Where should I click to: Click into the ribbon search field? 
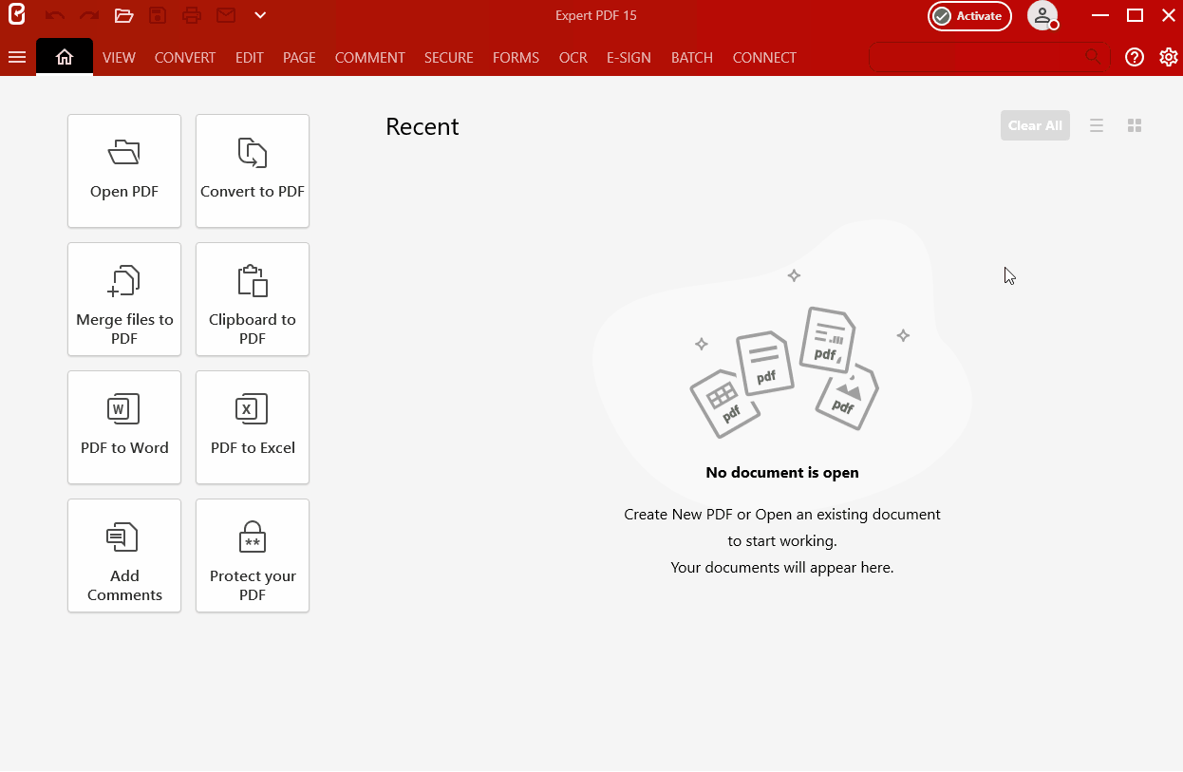click(978, 58)
